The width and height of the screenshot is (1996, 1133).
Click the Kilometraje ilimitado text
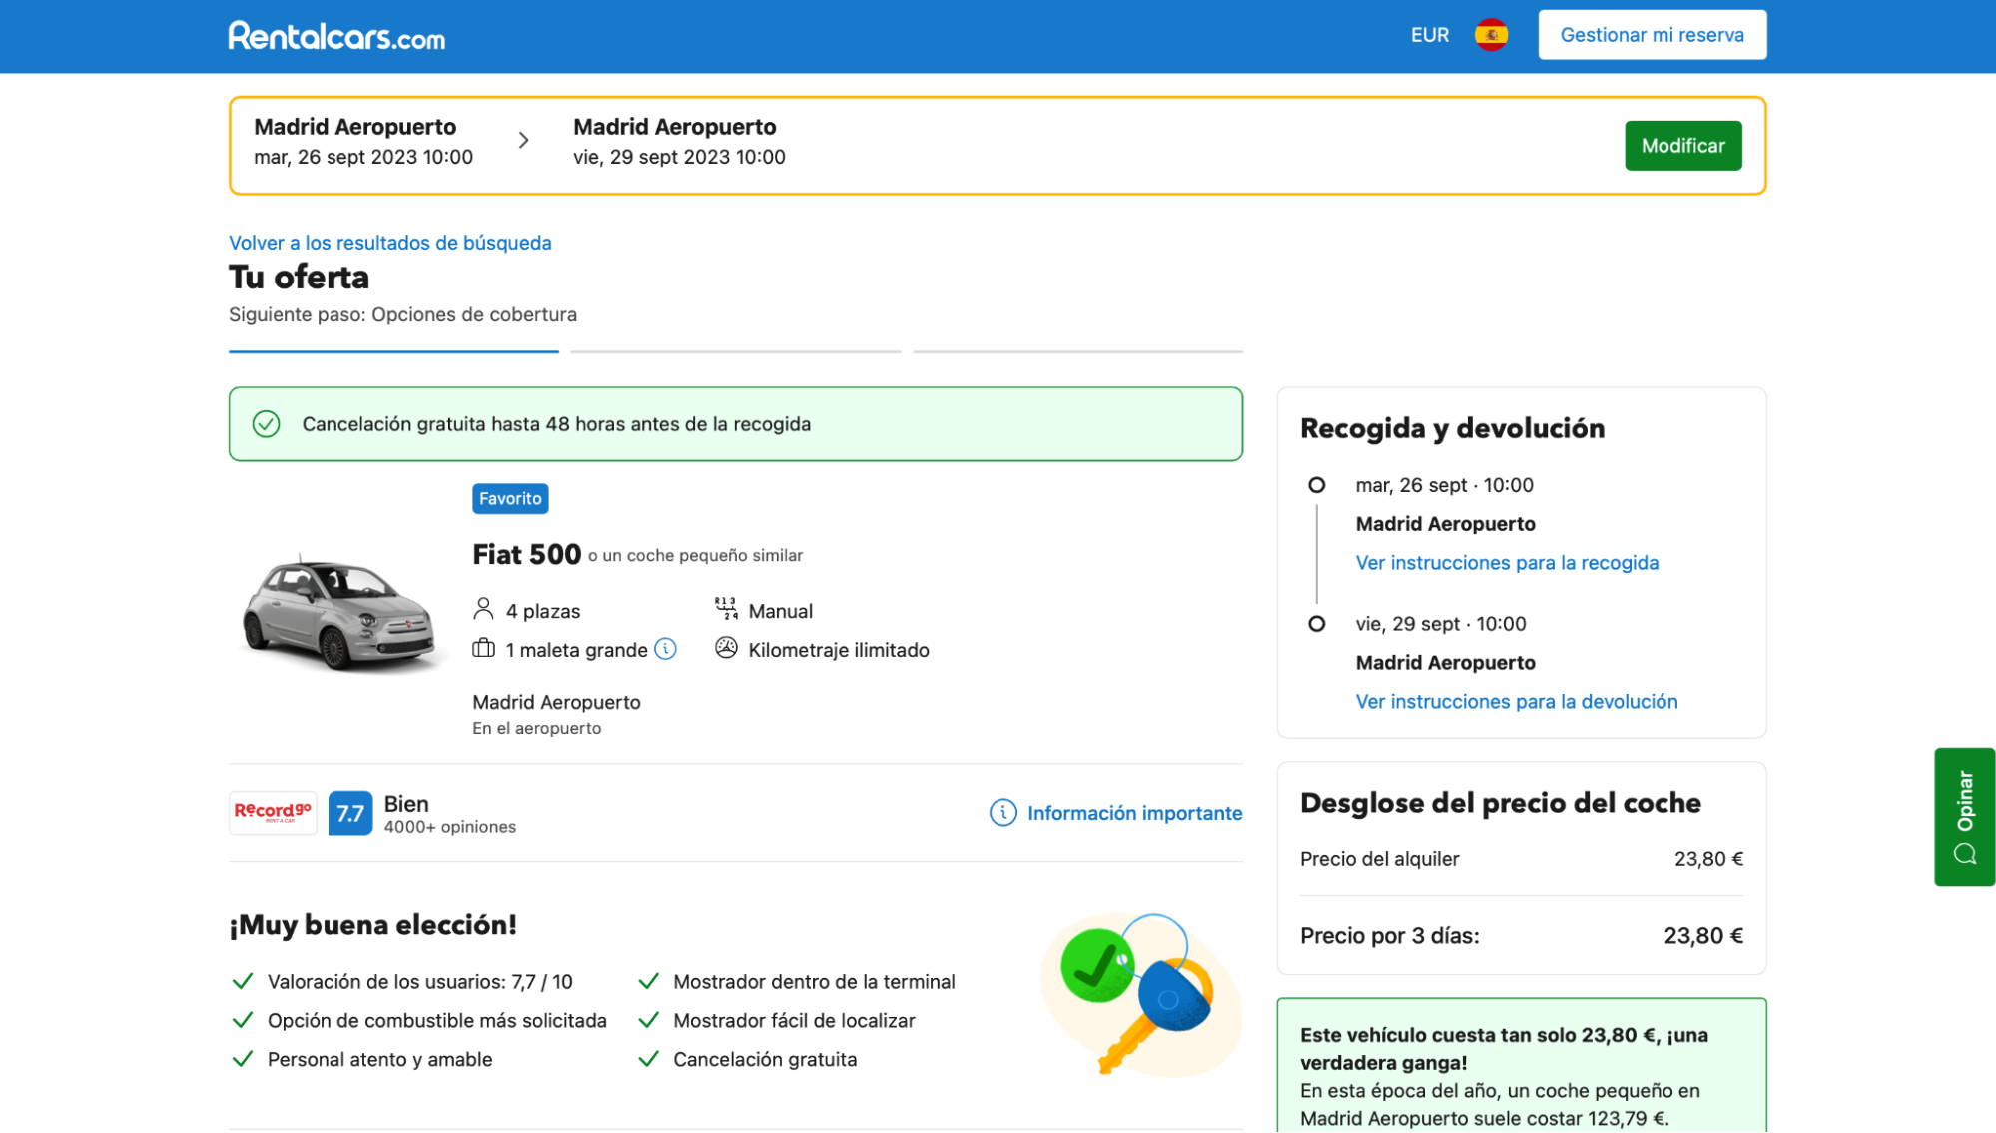838,650
